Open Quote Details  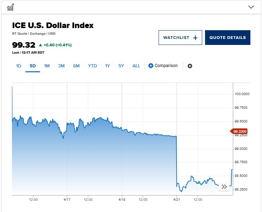pyautogui.click(x=228, y=38)
